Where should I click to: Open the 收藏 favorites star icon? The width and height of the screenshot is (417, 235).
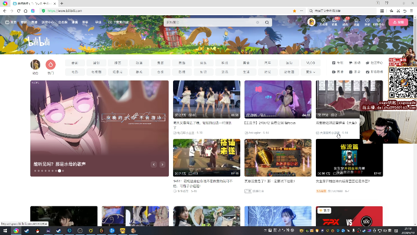[x=357, y=22]
